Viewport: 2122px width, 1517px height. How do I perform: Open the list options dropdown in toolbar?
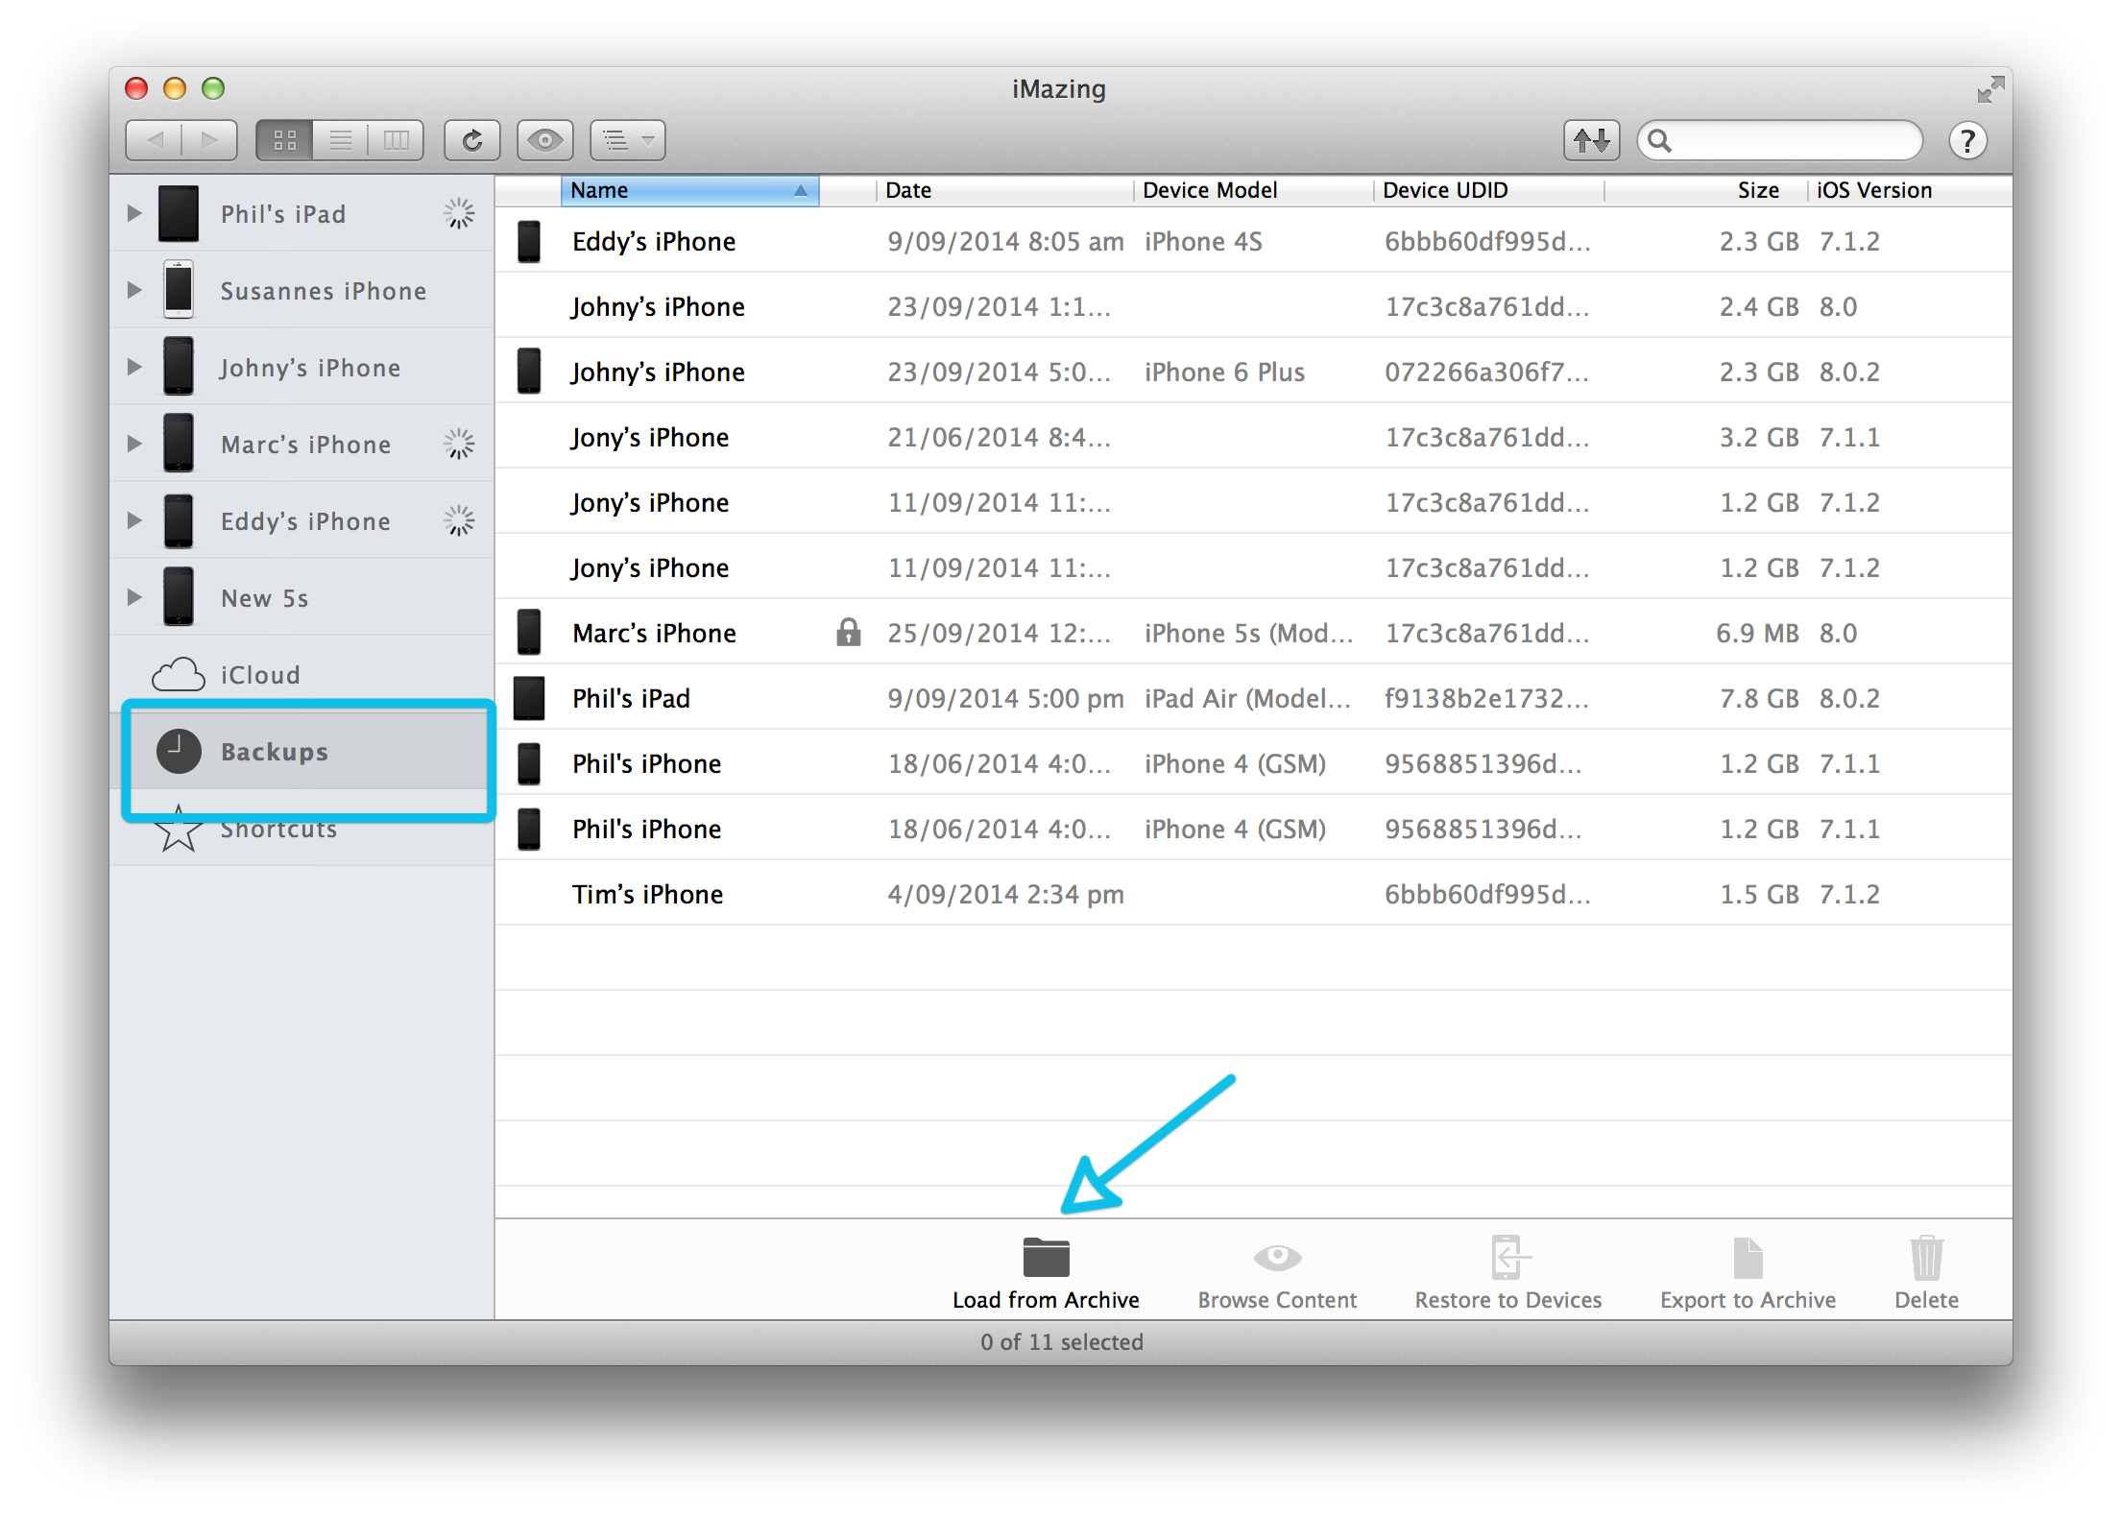[x=628, y=141]
